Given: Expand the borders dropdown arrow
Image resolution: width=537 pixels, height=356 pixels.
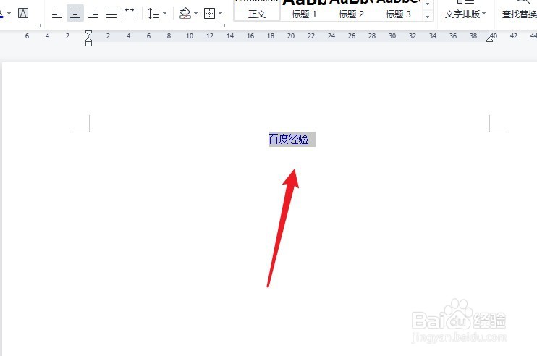Looking at the screenshot, I should 220,14.
